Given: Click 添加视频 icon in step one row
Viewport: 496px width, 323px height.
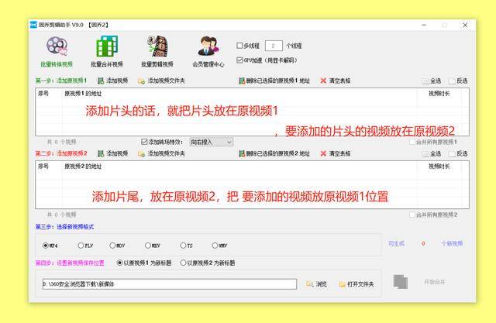Looking at the screenshot, I should 101,81.
